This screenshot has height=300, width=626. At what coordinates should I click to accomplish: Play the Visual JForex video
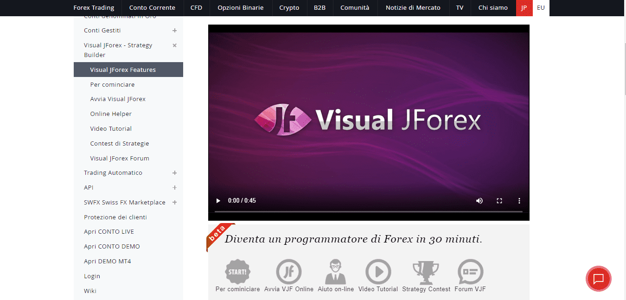218,200
